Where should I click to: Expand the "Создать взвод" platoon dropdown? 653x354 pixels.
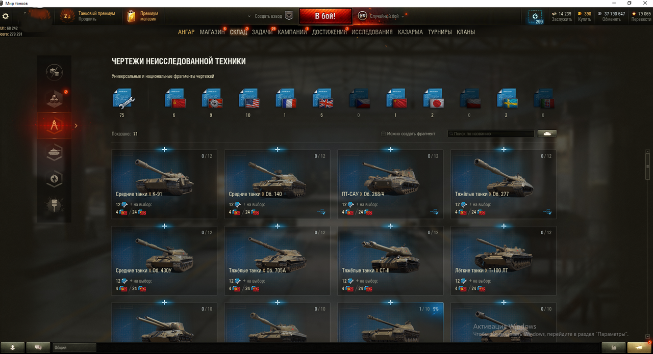[265, 16]
